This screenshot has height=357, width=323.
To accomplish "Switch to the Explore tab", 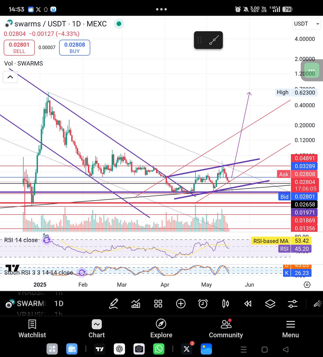I will (161, 329).
